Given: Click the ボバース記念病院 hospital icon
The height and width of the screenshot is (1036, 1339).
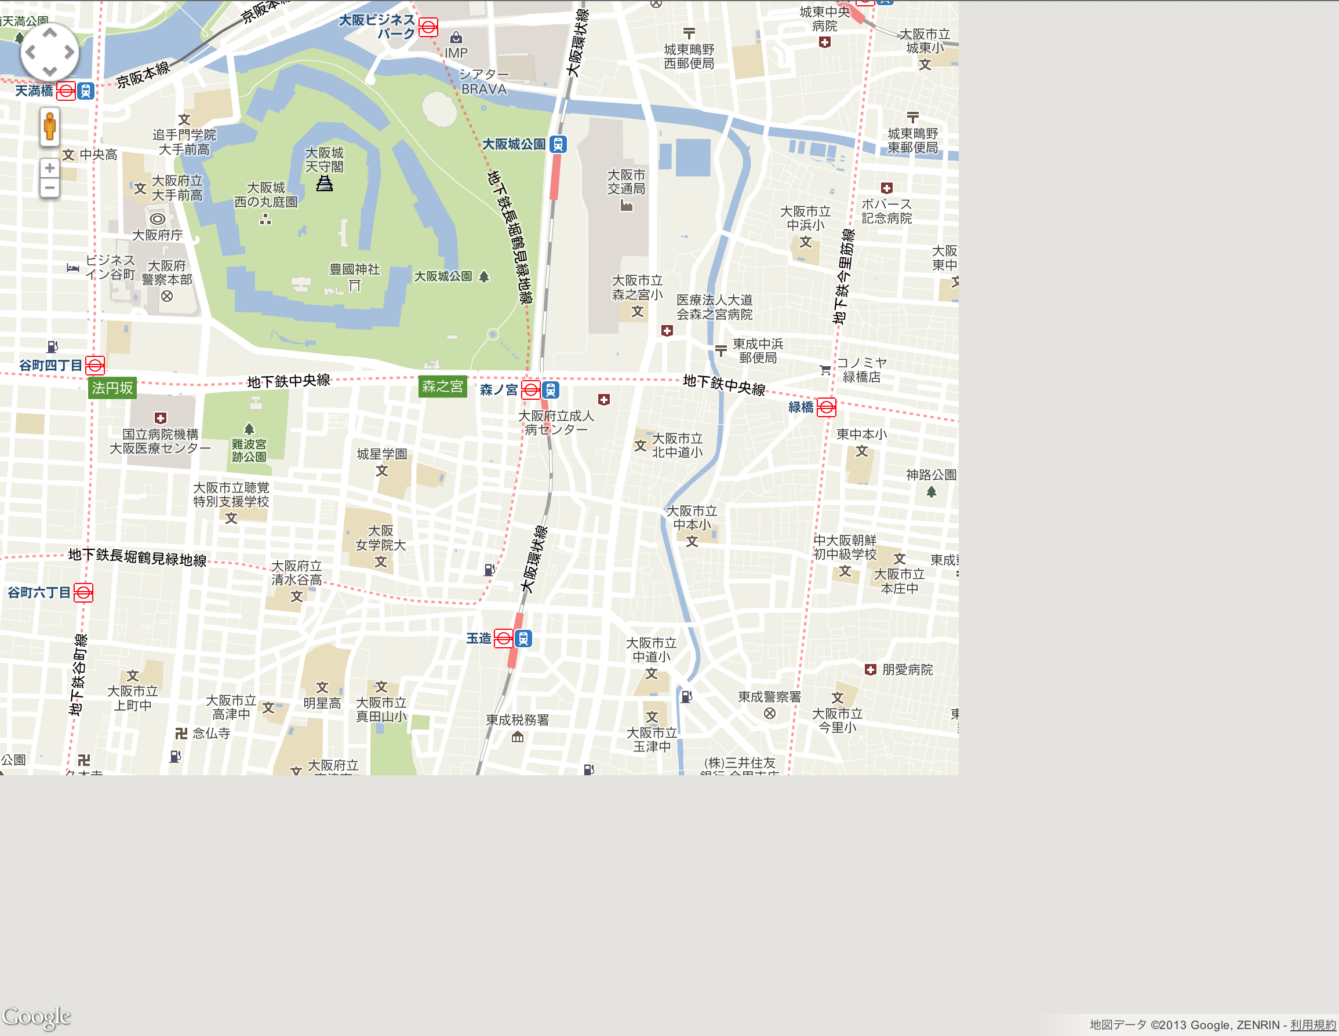Looking at the screenshot, I should [x=886, y=188].
